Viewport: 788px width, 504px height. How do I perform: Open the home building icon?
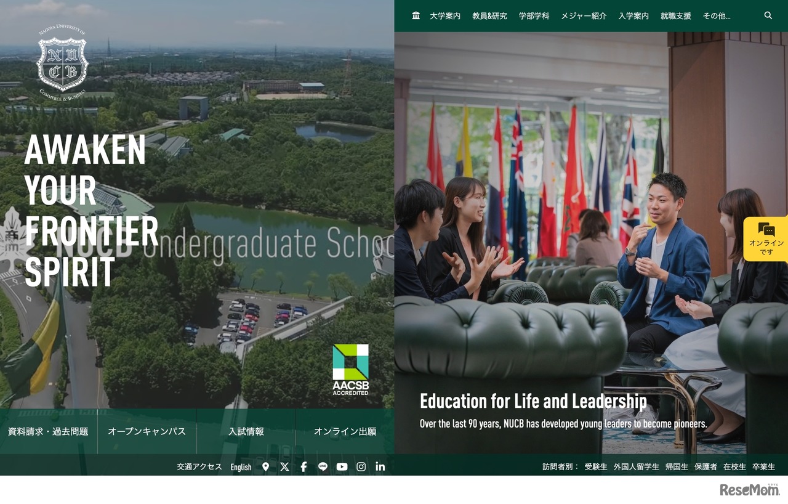(416, 15)
